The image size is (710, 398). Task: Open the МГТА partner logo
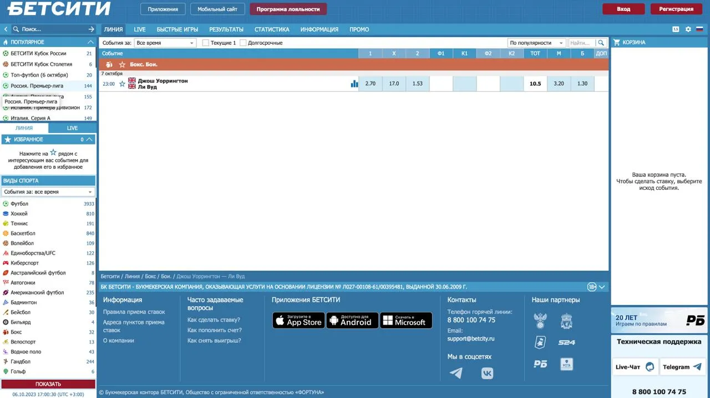click(x=566, y=364)
